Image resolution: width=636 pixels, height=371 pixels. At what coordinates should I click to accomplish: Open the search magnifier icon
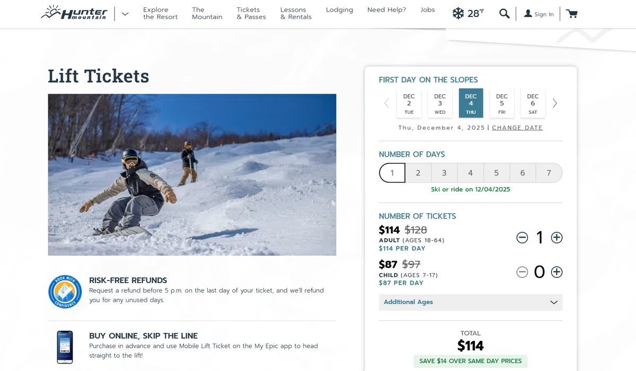click(x=504, y=14)
